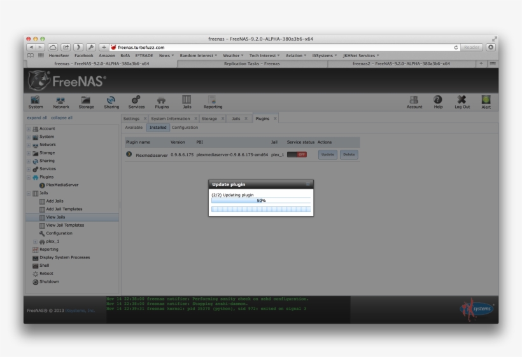Click the 50% update progress bar
This screenshot has width=522, height=357.
point(261,201)
